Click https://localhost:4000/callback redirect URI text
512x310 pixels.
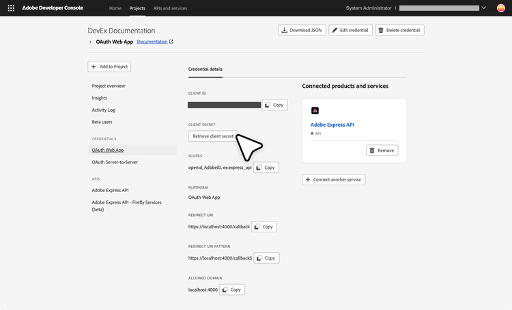[x=218, y=227]
